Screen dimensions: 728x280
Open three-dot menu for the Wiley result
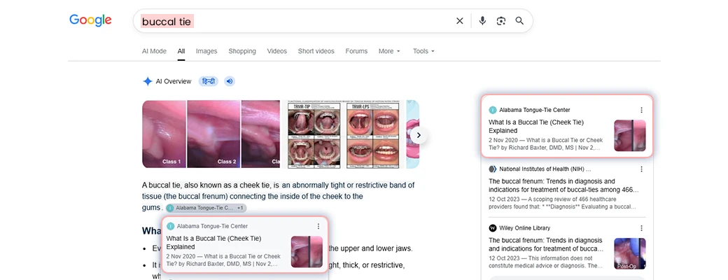pos(641,228)
